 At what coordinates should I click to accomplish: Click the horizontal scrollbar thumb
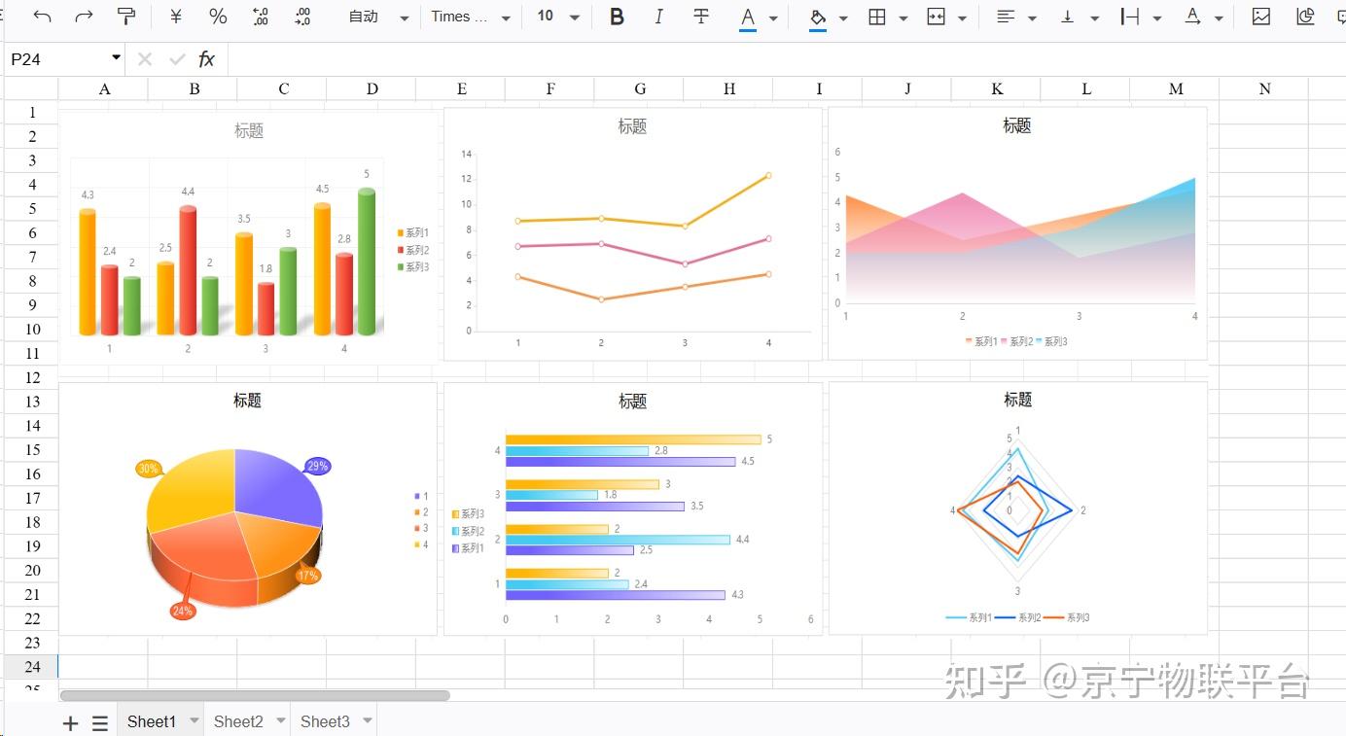(255, 695)
